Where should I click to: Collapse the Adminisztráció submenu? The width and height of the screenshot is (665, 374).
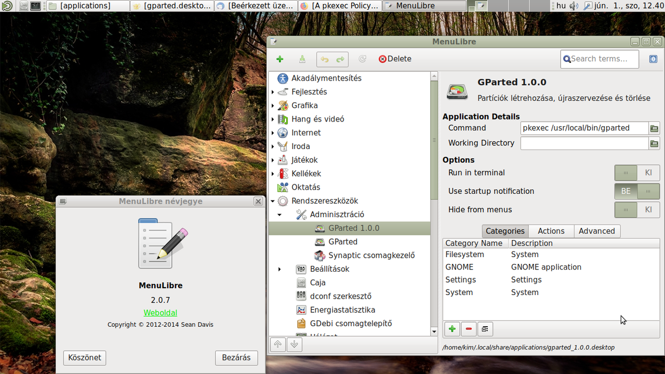tap(280, 215)
